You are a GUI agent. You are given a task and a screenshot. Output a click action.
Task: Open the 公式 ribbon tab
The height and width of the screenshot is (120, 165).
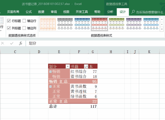(x=29, y=12)
